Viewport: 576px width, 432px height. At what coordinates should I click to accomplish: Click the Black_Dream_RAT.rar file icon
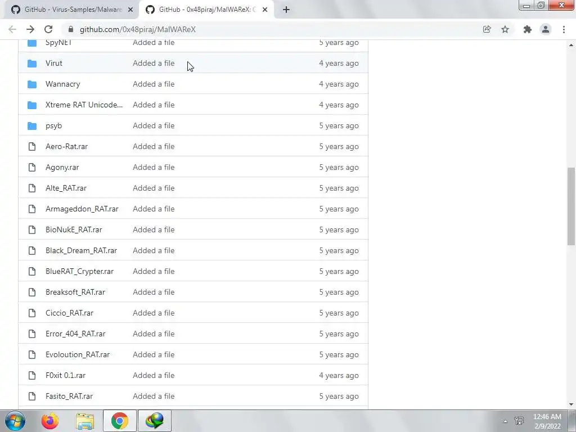click(32, 250)
